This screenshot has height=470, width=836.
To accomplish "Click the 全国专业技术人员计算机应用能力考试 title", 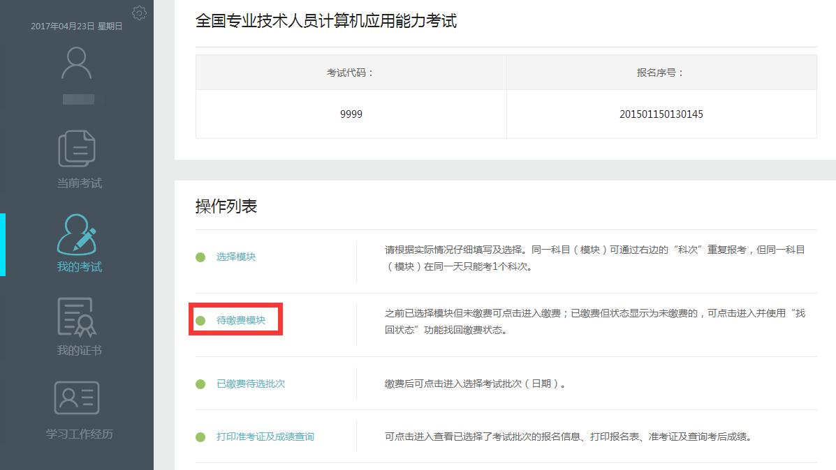I will click(x=325, y=21).
